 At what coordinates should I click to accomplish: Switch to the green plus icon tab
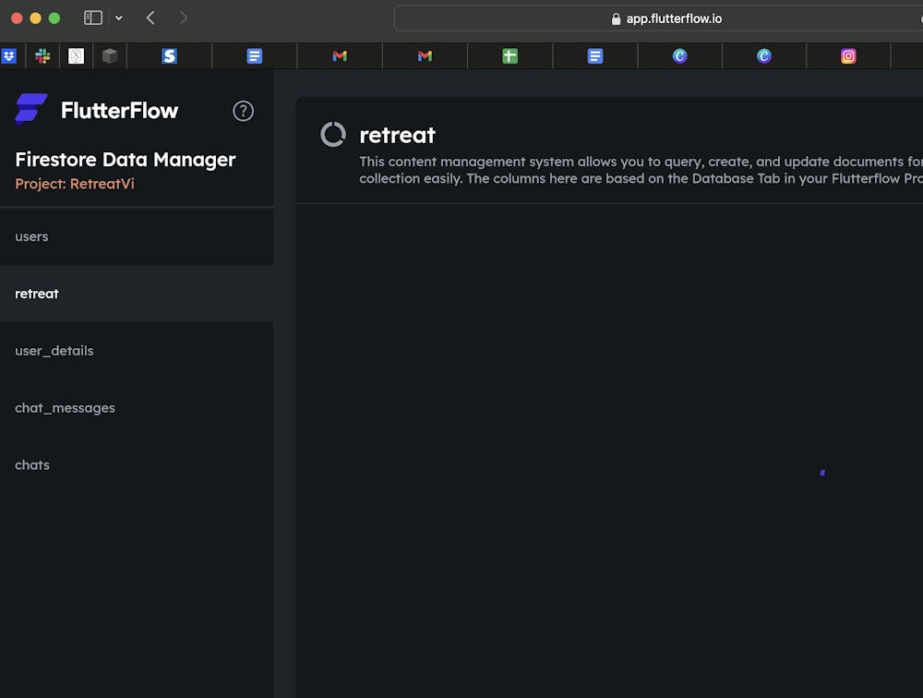(509, 56)
